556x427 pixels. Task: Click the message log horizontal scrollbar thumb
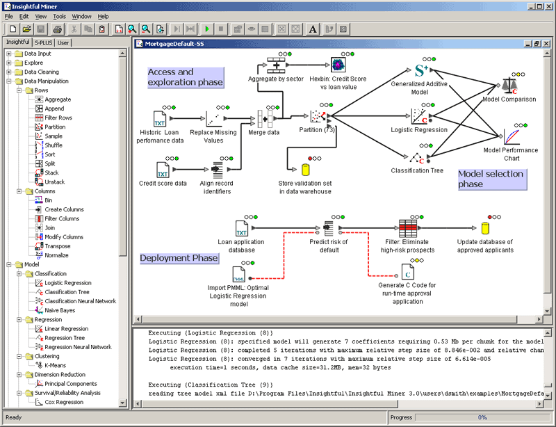270,403
